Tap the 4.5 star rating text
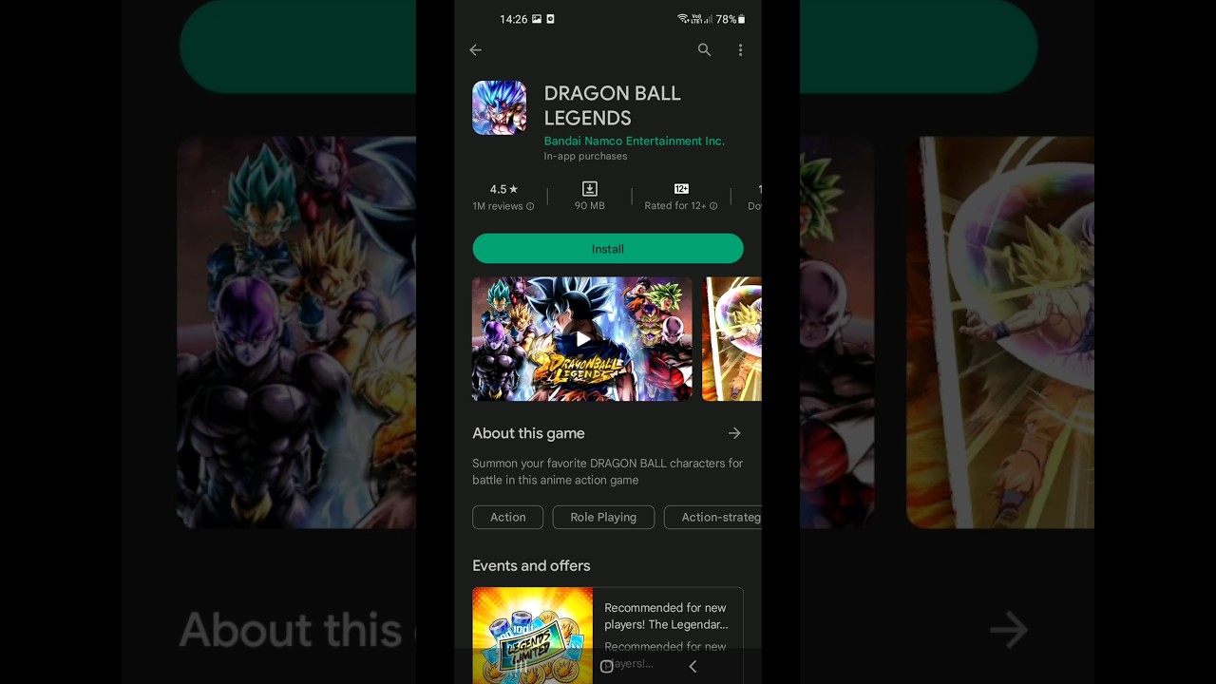 tap(503, 189)
